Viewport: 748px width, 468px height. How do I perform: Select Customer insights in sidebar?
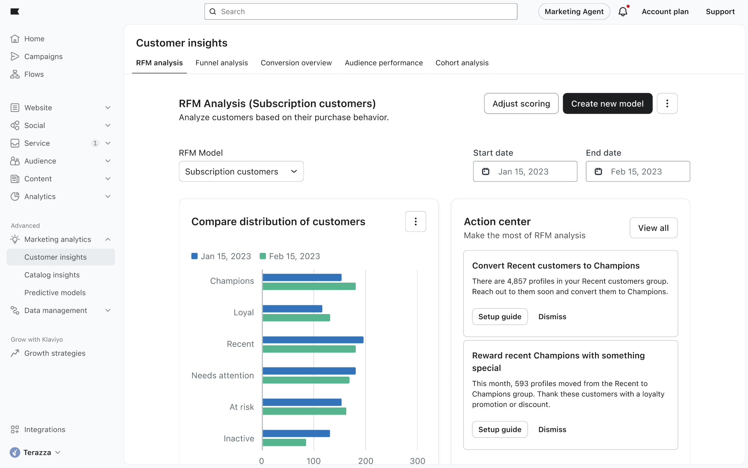[61, 257]
